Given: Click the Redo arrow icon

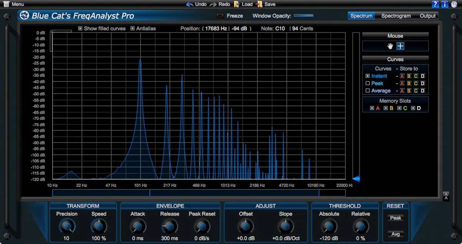Looking at the screenshot, I should (x=213, y=4).
